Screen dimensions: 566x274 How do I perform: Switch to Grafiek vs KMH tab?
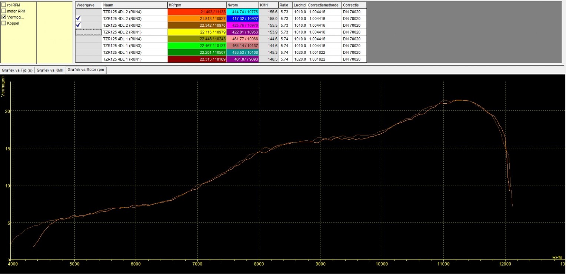(x=50, y=70)
